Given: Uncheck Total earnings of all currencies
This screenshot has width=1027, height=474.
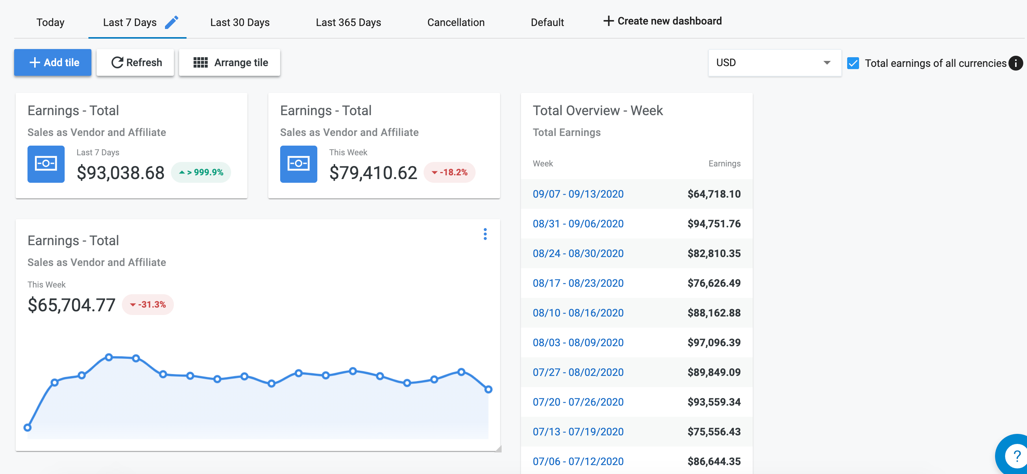Looking at the screenshot, I should pos(853,63).
